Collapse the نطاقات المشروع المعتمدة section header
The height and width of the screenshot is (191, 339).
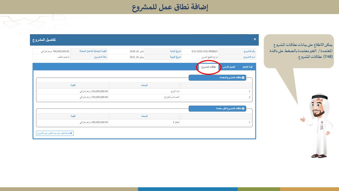(x=217, y=78)
